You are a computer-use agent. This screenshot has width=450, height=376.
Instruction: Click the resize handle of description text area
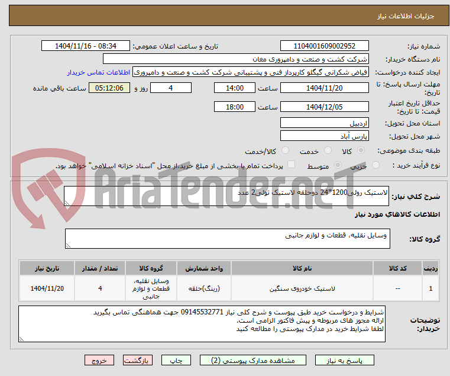click(x=67, y=203)
